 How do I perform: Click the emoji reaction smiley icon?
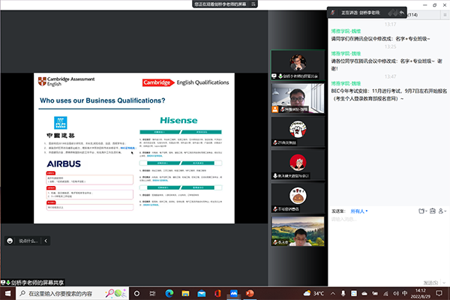coord(10,241)
